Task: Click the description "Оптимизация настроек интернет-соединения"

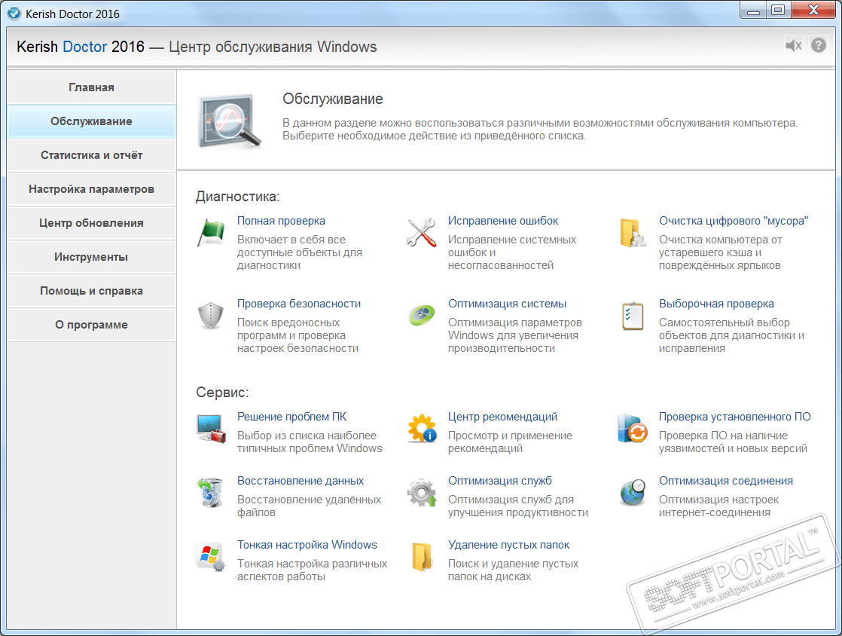Action: 719,506
